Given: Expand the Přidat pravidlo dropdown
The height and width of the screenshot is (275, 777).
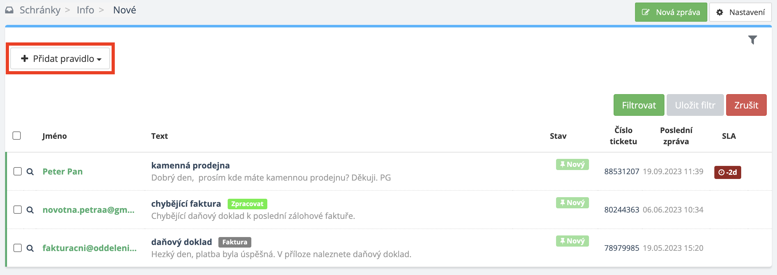Looking at the screenshot, I should [60, 59].
